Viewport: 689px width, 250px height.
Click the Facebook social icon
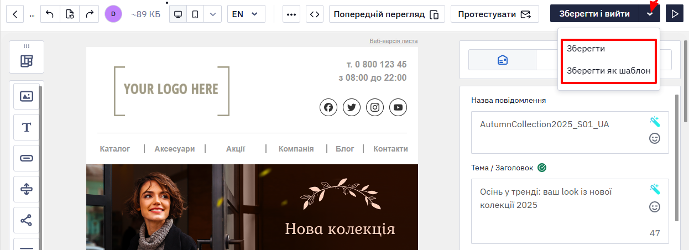328,107
